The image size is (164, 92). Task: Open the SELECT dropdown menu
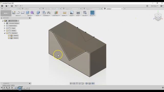point(92,16)
